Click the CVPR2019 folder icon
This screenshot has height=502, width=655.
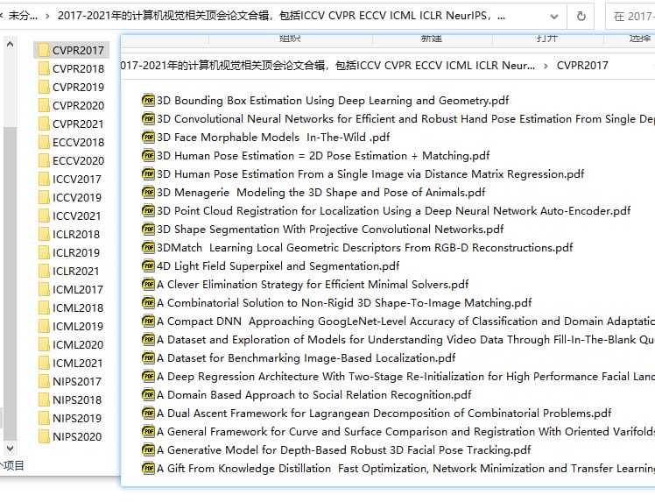[x=44, y=87]
